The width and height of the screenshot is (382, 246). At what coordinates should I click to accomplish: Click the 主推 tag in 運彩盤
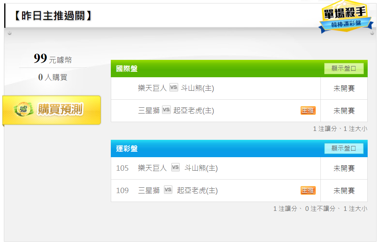coord(308,190)
